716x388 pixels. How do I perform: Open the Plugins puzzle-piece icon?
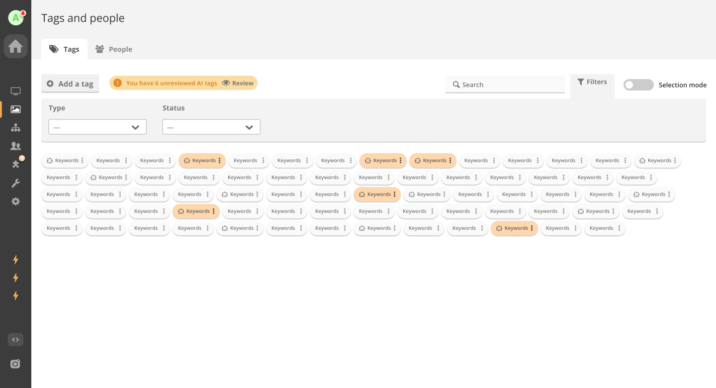[x=15, y=164]
